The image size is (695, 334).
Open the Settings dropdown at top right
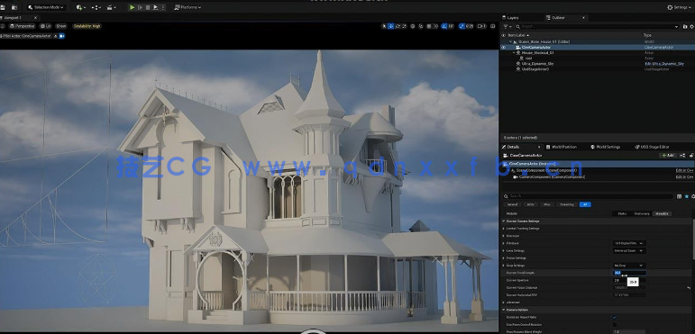(679, 7)
